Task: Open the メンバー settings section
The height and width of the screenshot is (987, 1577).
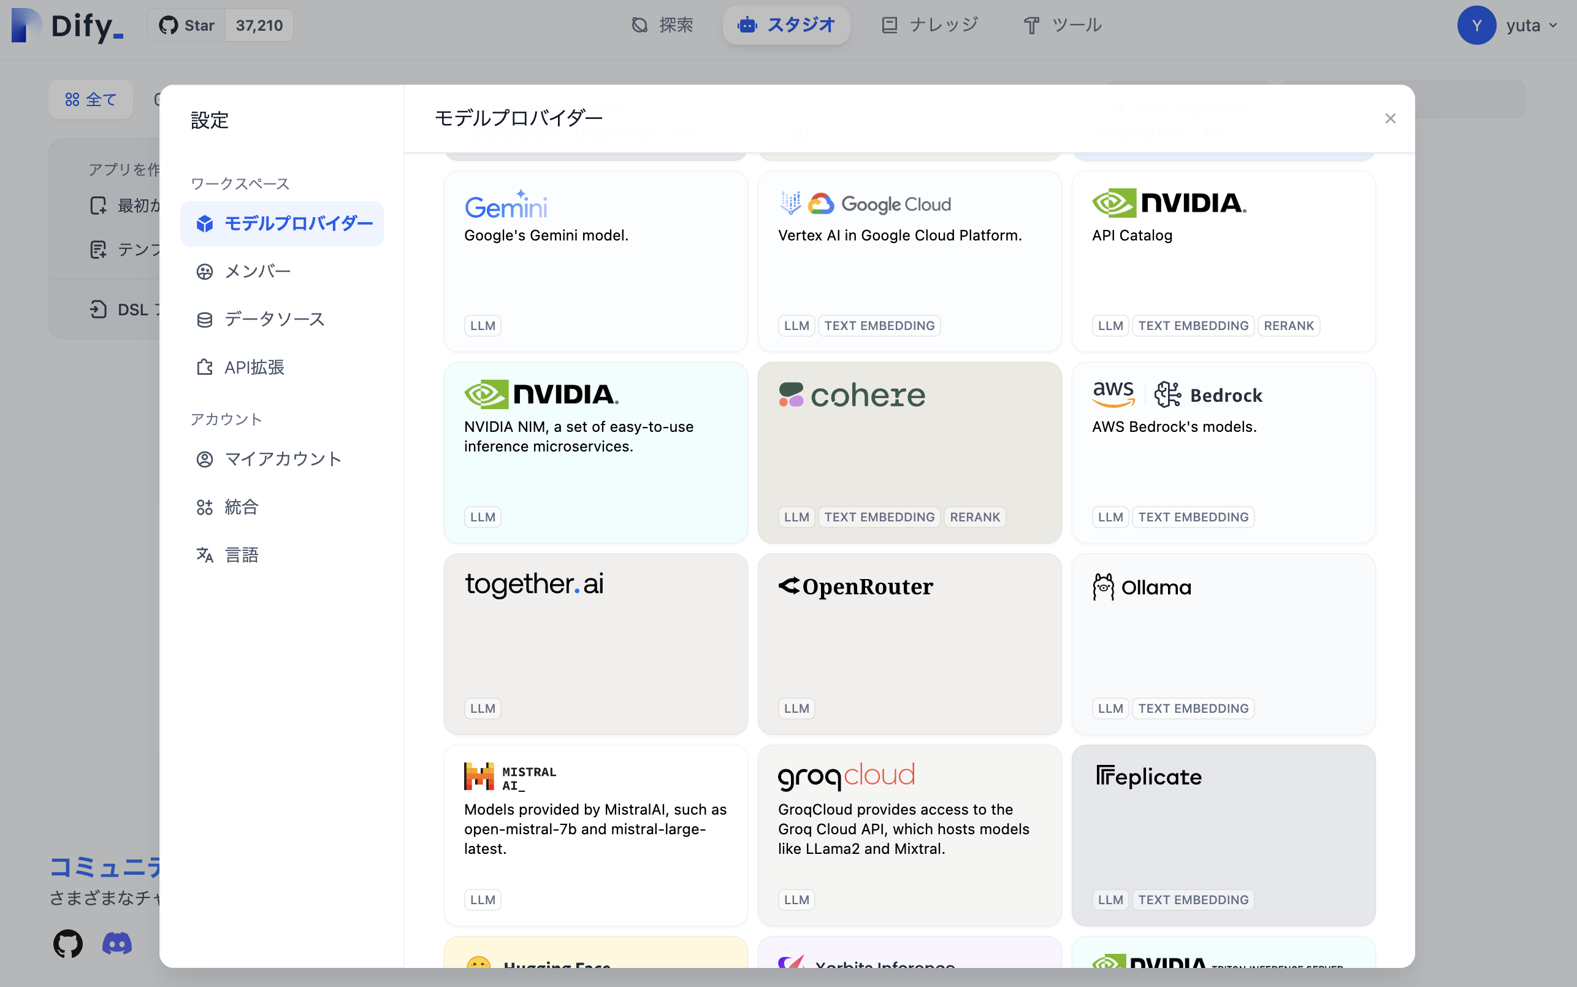Action: click(257, 271)
